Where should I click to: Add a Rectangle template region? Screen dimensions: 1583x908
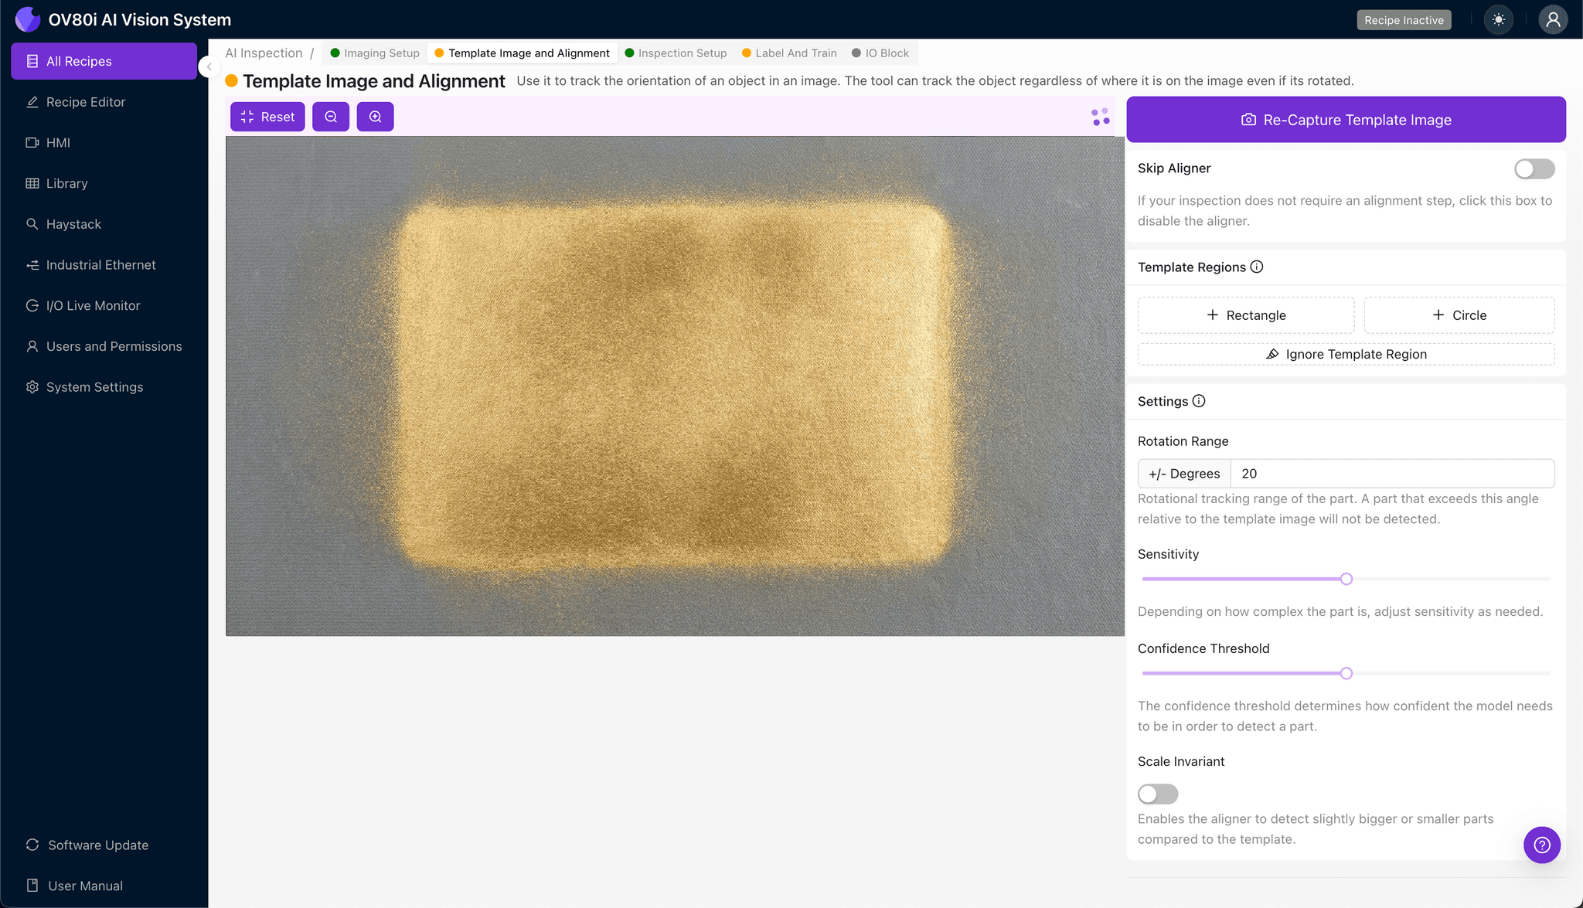(1246, 315)
